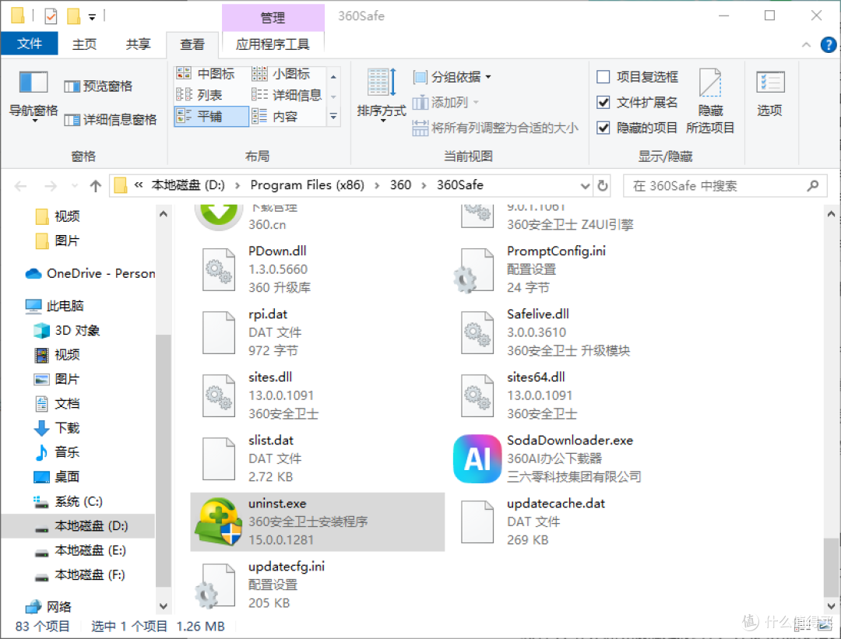
Task: Switch to Share (共享) tab
Action: tap(139, 44)
